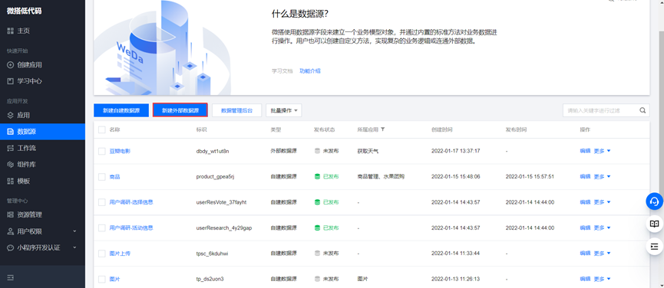Viewport: 664px width, 288px height.
Task: Open the 批量操作 dropdown
Action: (283, 110)
